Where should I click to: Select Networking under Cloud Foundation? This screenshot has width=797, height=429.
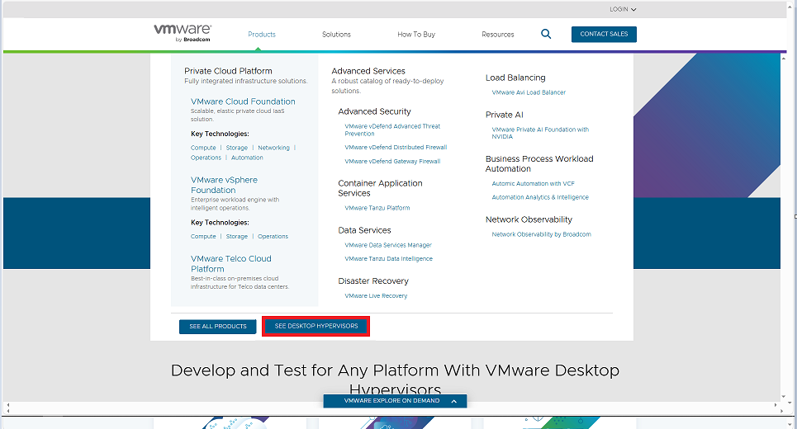pyautogui.click(x=273, y=148)
